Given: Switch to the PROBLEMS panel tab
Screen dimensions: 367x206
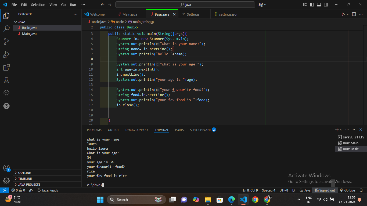Looking at the screenshot, I should tap(94, 130).
